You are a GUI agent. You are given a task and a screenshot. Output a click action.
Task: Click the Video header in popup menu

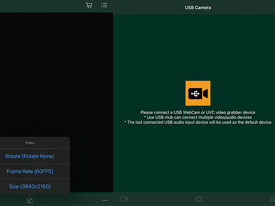pos(30,143)
